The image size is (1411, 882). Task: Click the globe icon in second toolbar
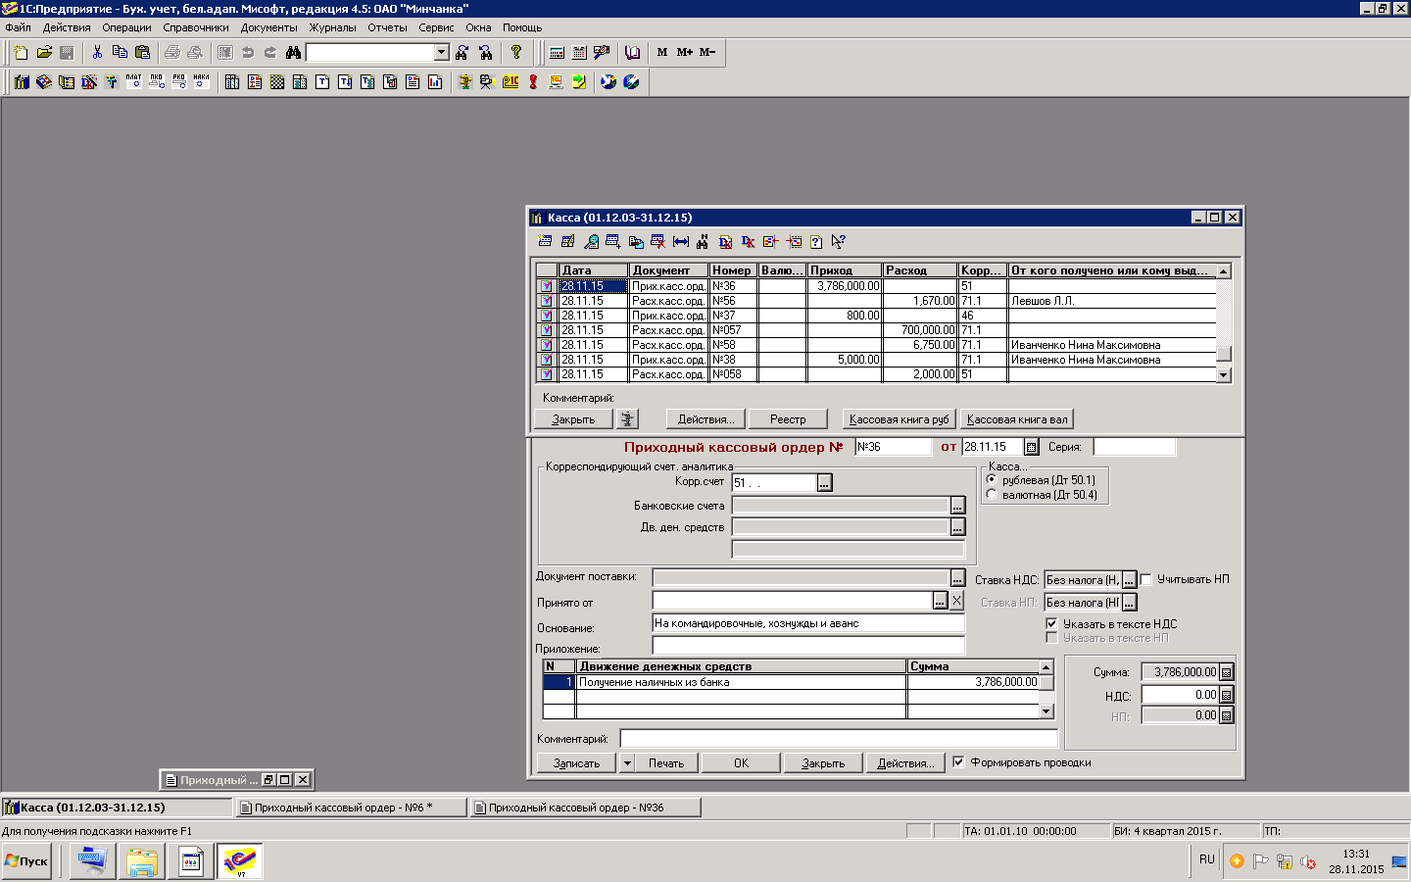pos(608,81)
